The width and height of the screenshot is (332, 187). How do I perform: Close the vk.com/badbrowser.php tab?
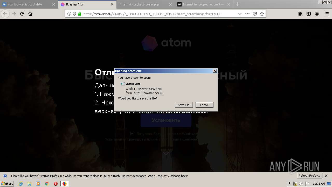170,4
